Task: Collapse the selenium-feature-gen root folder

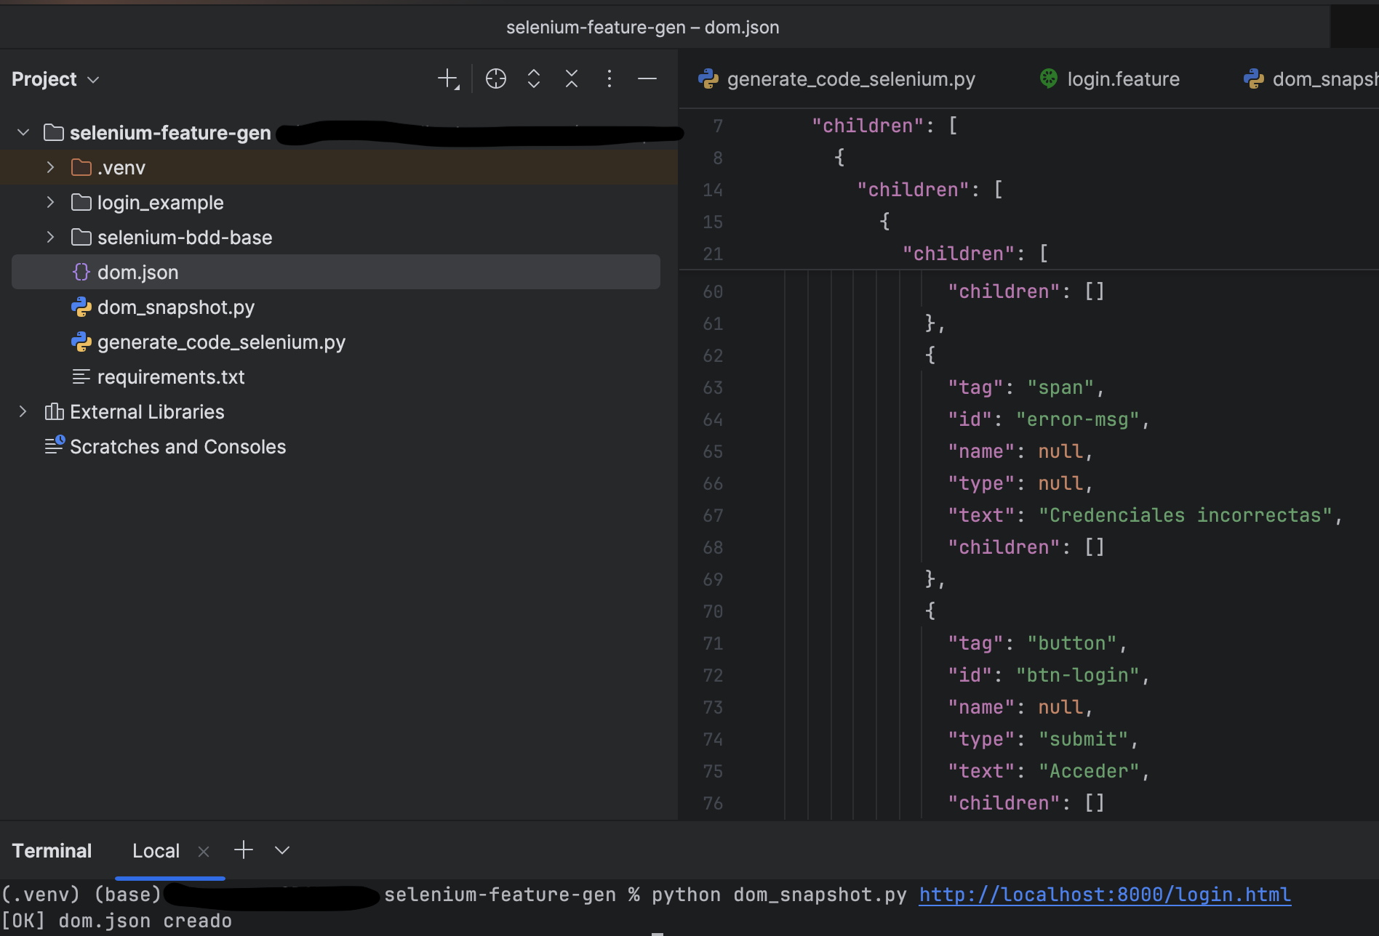Action: pyautogui.click(x=23, y=133)
